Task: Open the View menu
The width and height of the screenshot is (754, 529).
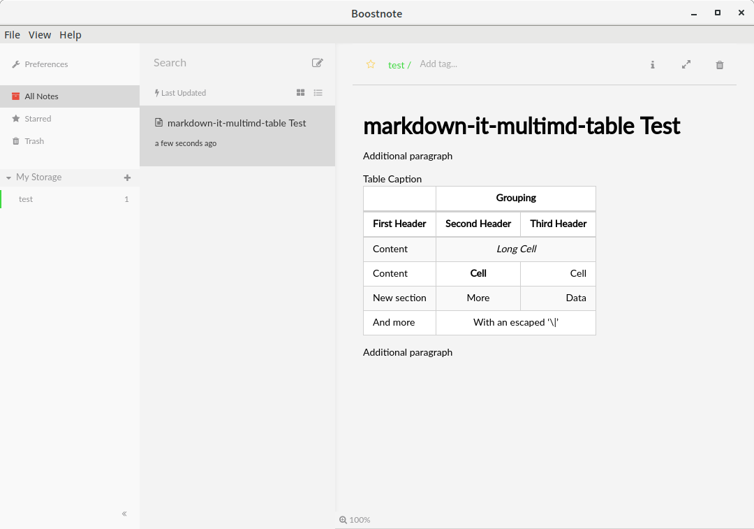Action: pyautogui.click(x=39, y=35)
